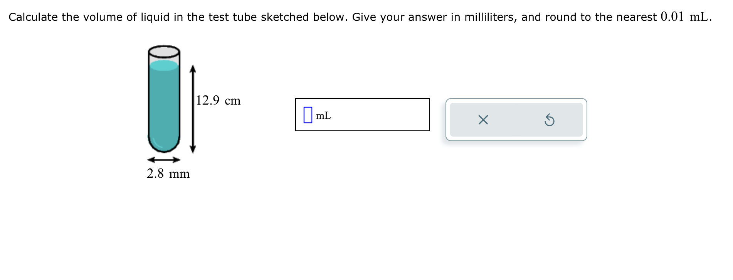Viewport: 733px width, 280px height.
Task: Open the gray button panel beside the answer box
Action: (516, 120)
